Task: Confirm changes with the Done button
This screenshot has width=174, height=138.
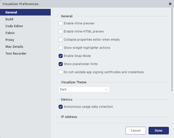Action: click(x=159, y=131)
